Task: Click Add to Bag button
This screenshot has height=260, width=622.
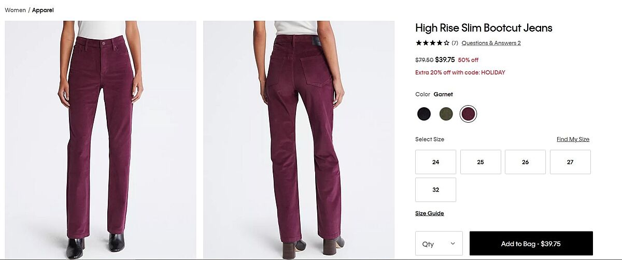Action: tap(531, 243)
